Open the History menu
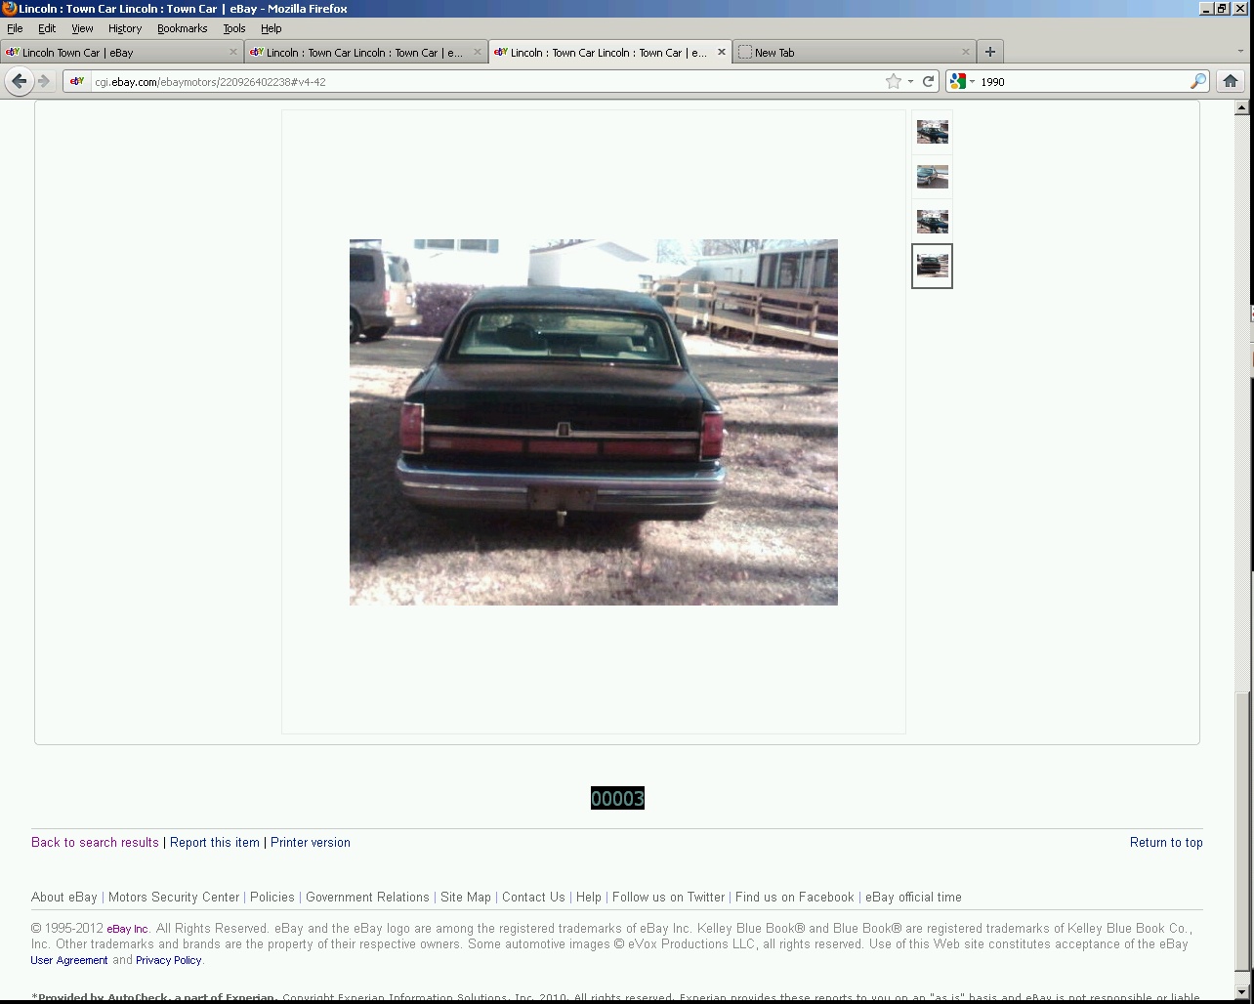 pyautogui.click(x=124, y=28)
